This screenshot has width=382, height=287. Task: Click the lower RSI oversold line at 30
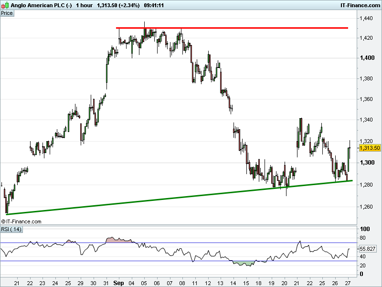coord(178,261)
